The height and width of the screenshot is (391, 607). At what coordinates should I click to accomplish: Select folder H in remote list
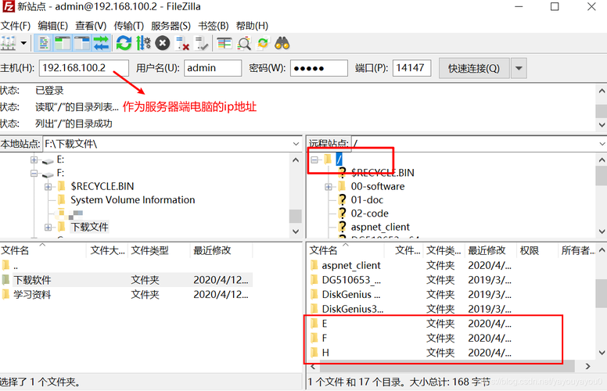pyautogui.click(x=451, y=353)
